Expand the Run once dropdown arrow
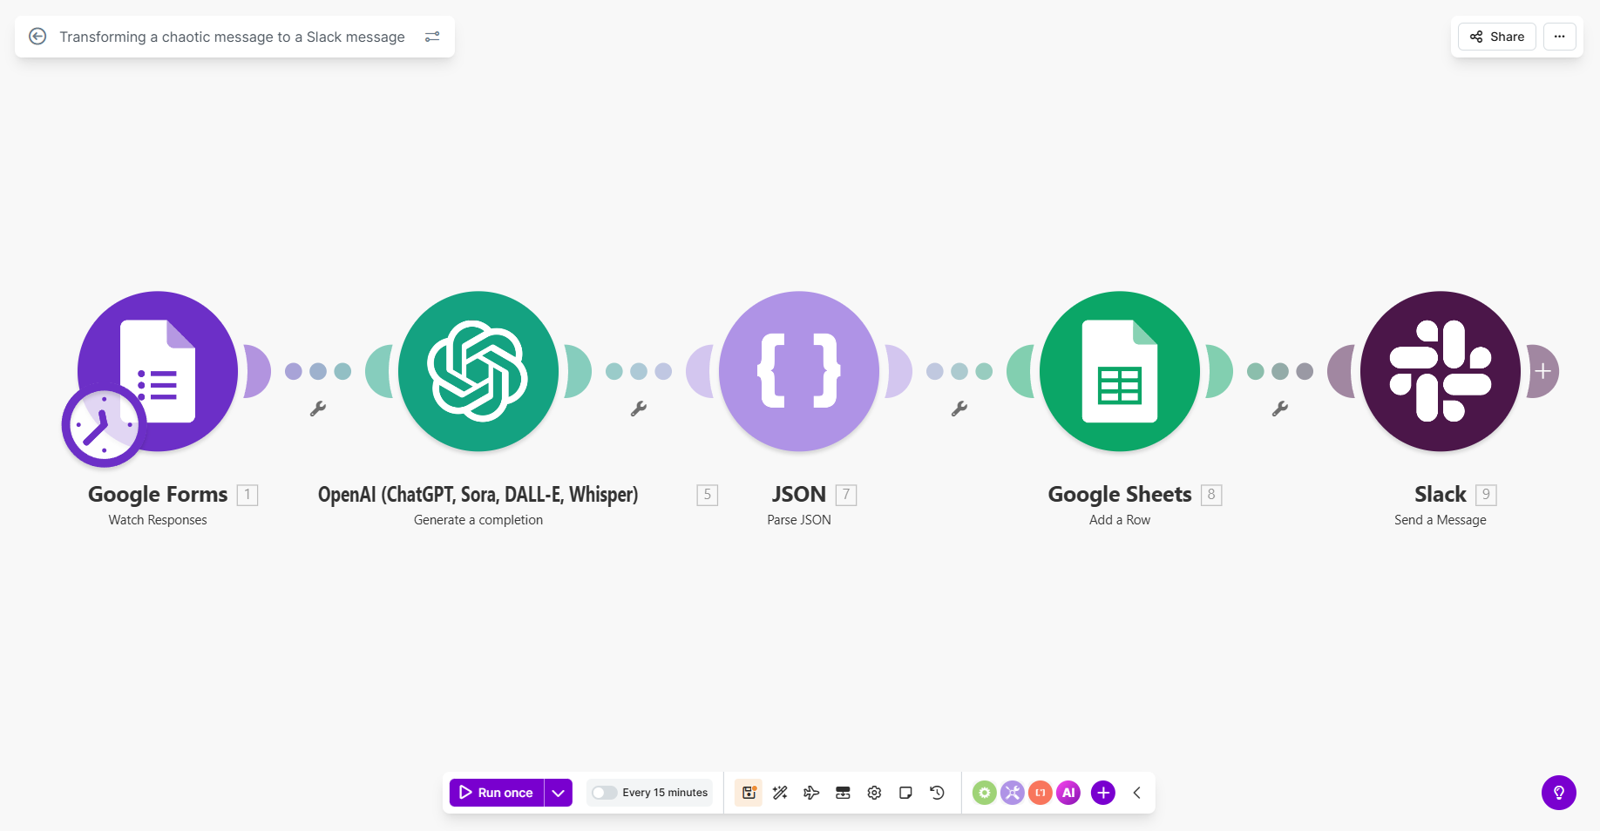The image size is (1600, 831). point(559,793)
